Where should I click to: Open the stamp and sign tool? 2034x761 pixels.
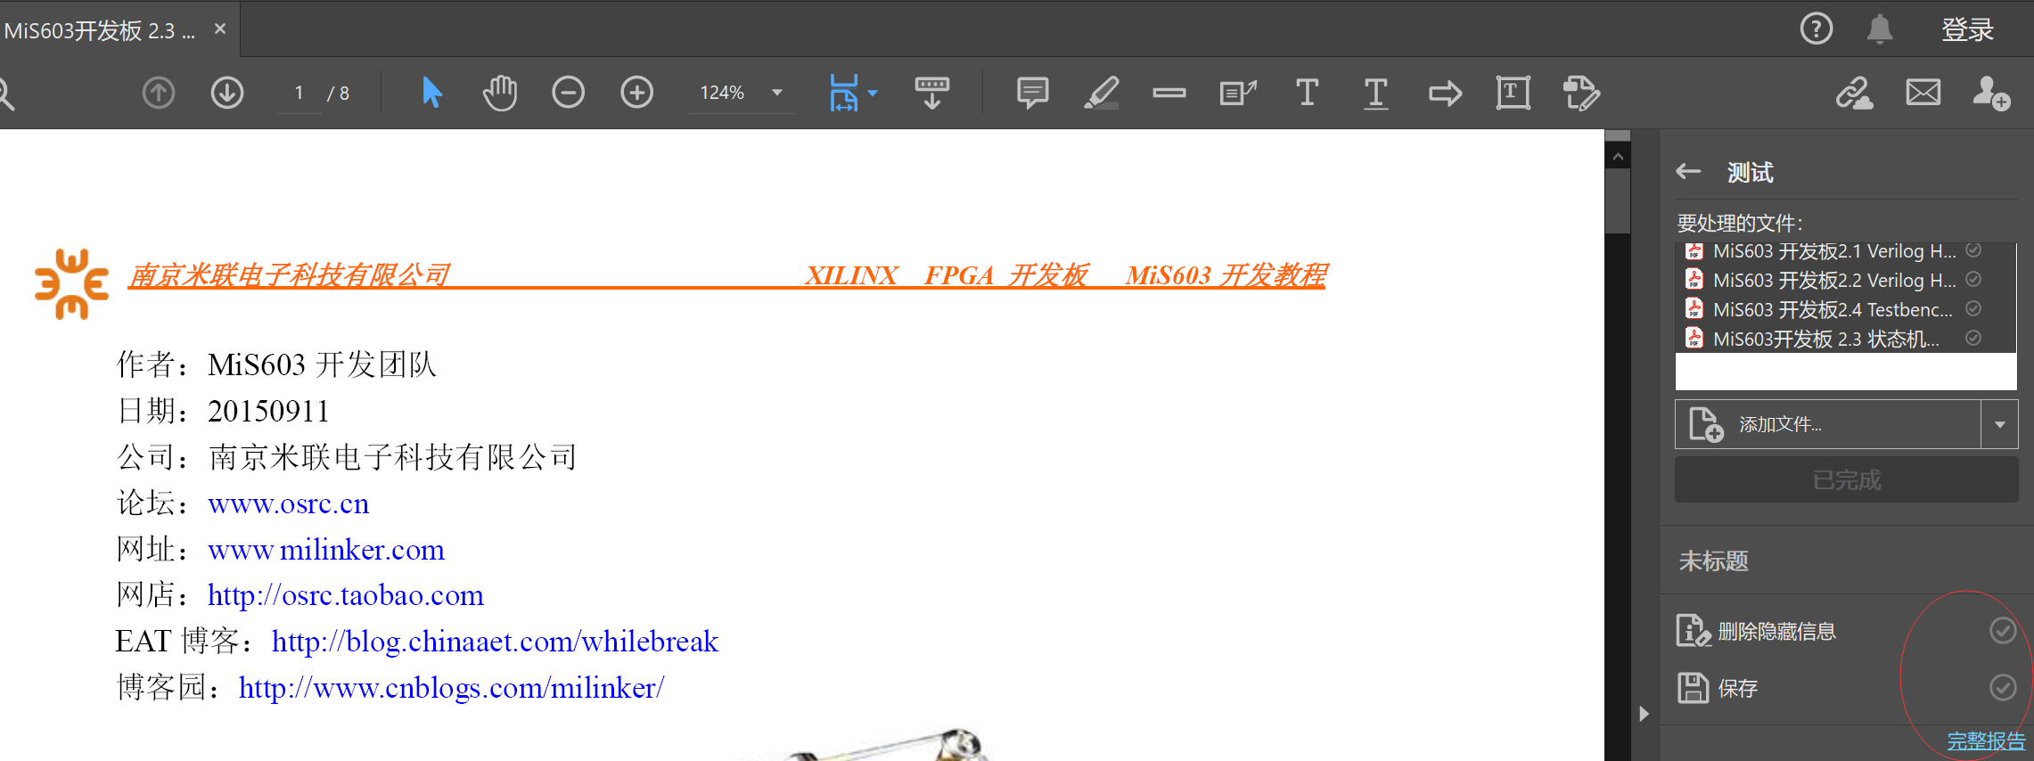click(x=1581, y=93)
